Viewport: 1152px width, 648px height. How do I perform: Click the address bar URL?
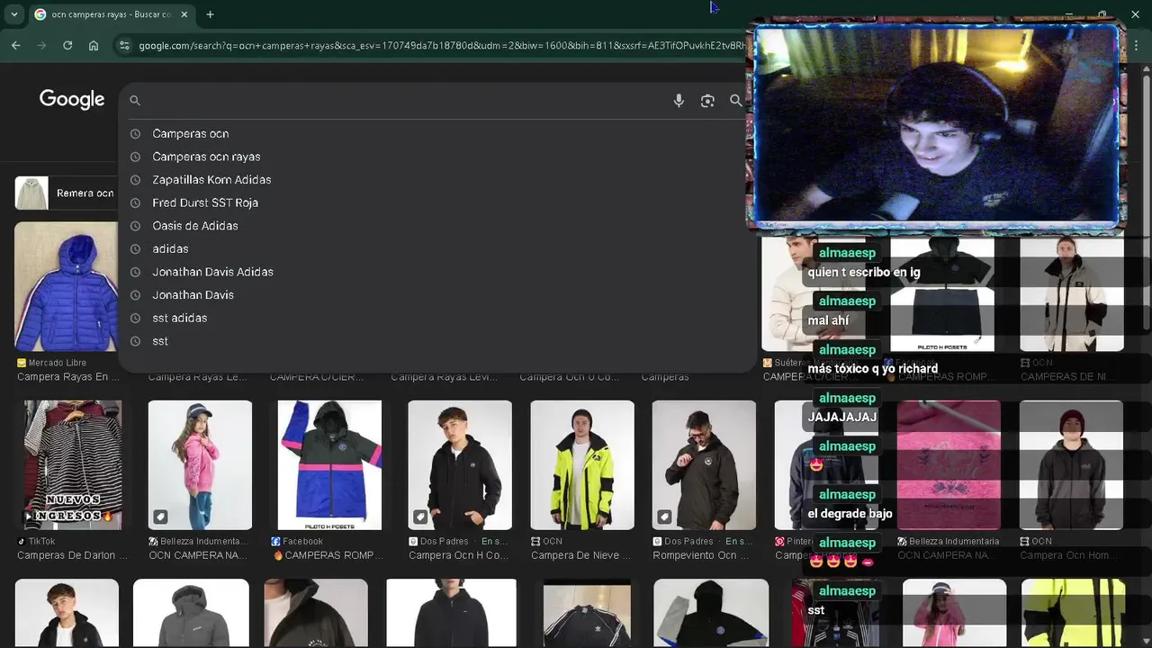click(x=441, y=46)
